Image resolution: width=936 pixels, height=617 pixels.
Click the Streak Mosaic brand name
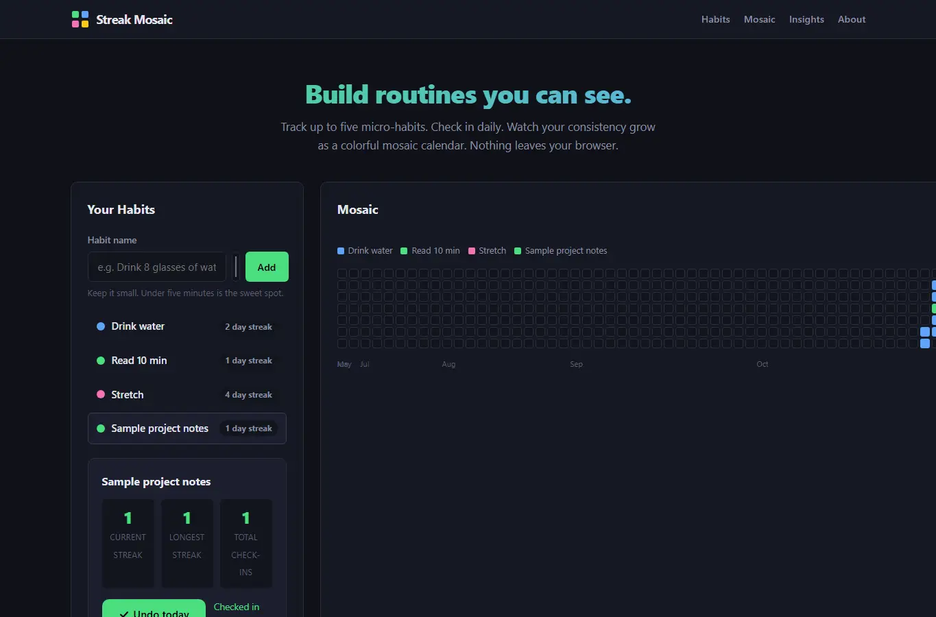pos(134,19)
